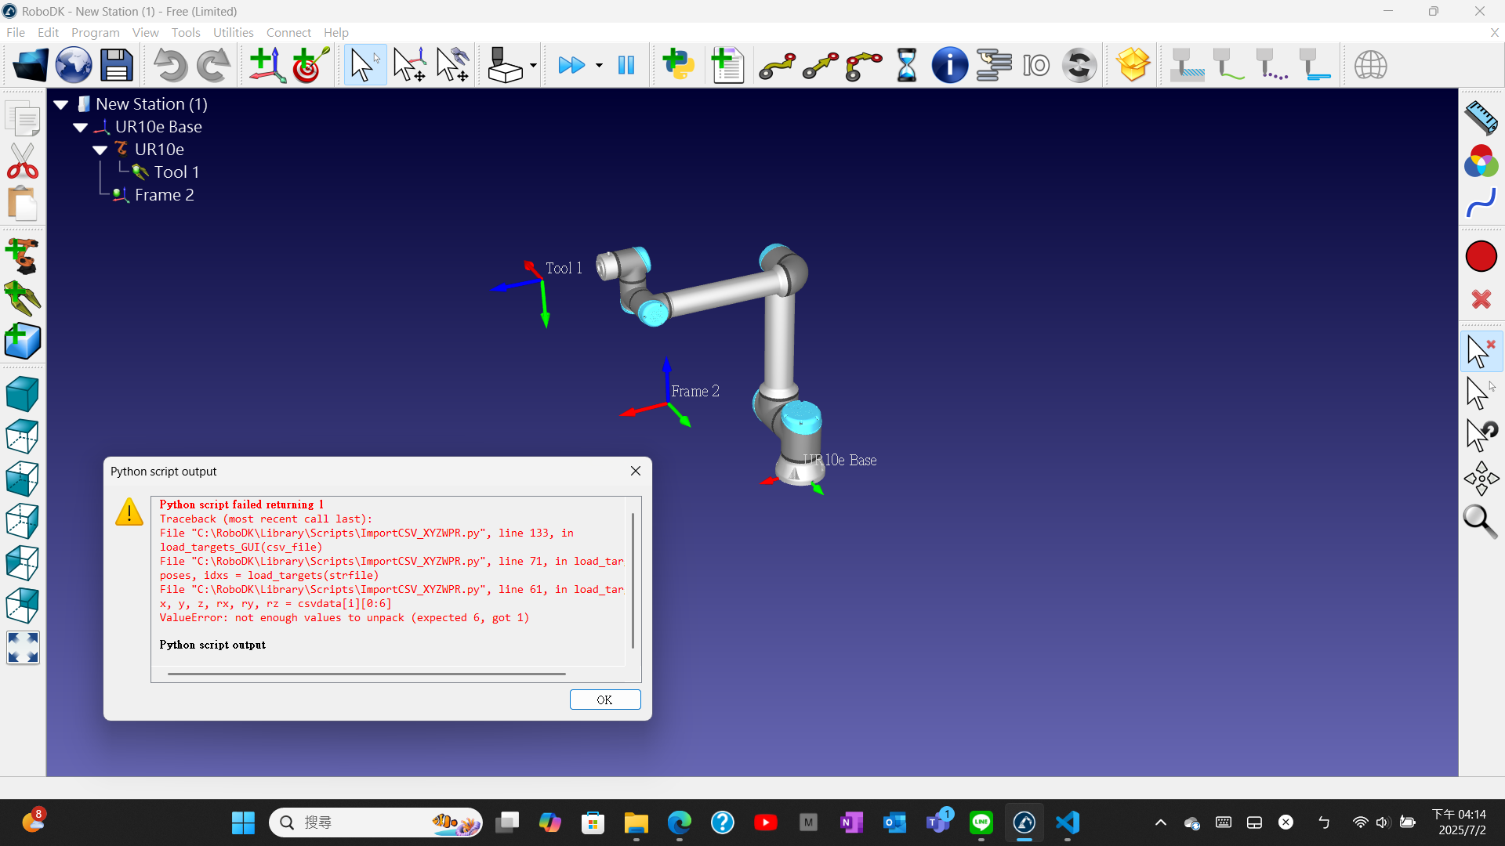Click the red Record button icon
The height and width of the screenshot is (846, 1505).
pos(1481,257)
